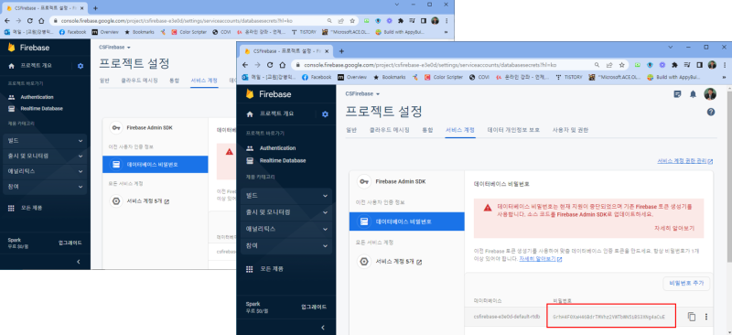Open the help question mark icon
This screenshot has width=732, height=335.
point(711,113)
